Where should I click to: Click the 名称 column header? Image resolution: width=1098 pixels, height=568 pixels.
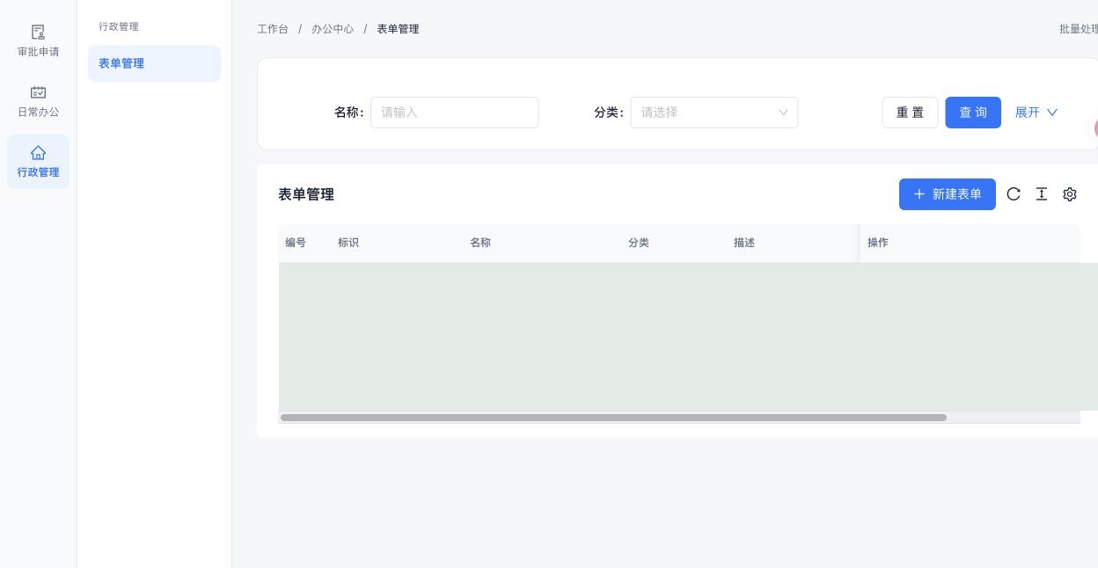(x=480, y=243)
